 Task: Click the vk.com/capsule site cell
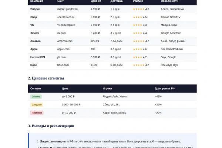(x=66, y=25)
